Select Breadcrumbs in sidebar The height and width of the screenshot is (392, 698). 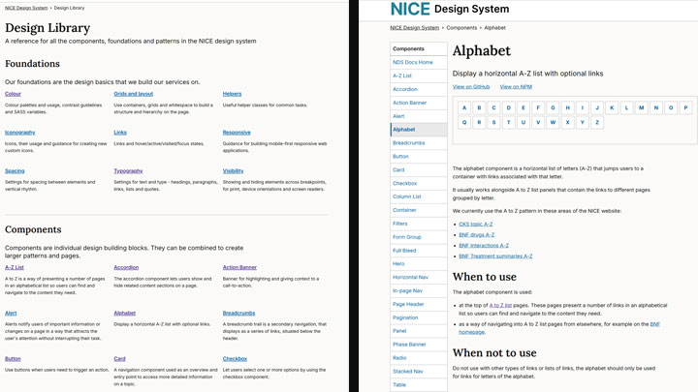click(x=419, y=142)
